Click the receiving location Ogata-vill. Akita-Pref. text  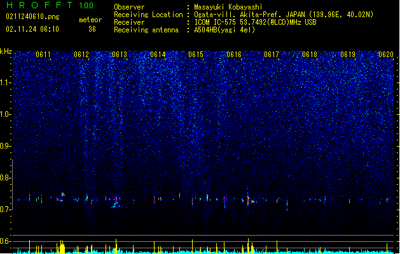pyautogui.click(x=284, y=15)
